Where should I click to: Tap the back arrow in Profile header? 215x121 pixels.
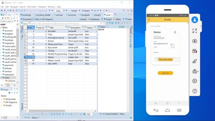point(149,20)
